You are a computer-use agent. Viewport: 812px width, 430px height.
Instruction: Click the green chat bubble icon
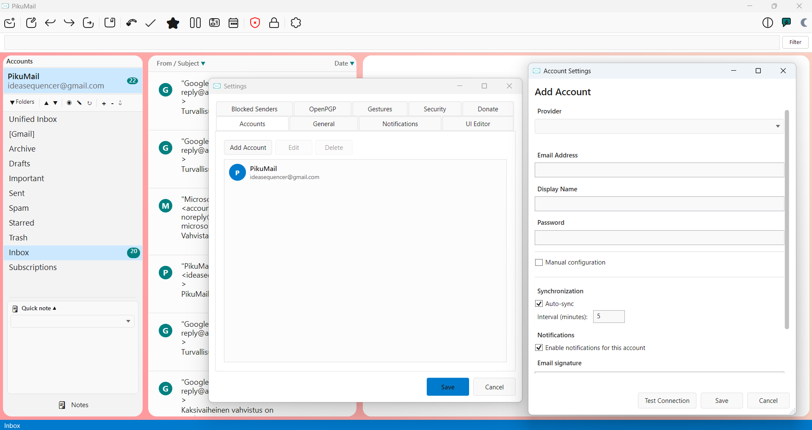tap(787, 22)
